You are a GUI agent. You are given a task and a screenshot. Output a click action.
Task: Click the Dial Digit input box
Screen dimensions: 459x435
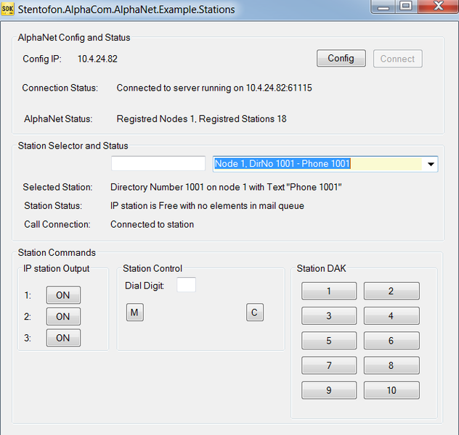[186, 284]
